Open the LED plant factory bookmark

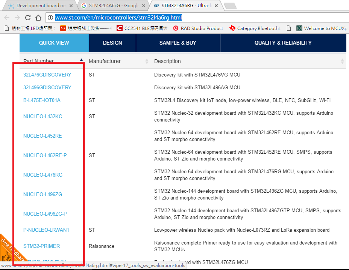pyautogui.click(x=30, y=28)
